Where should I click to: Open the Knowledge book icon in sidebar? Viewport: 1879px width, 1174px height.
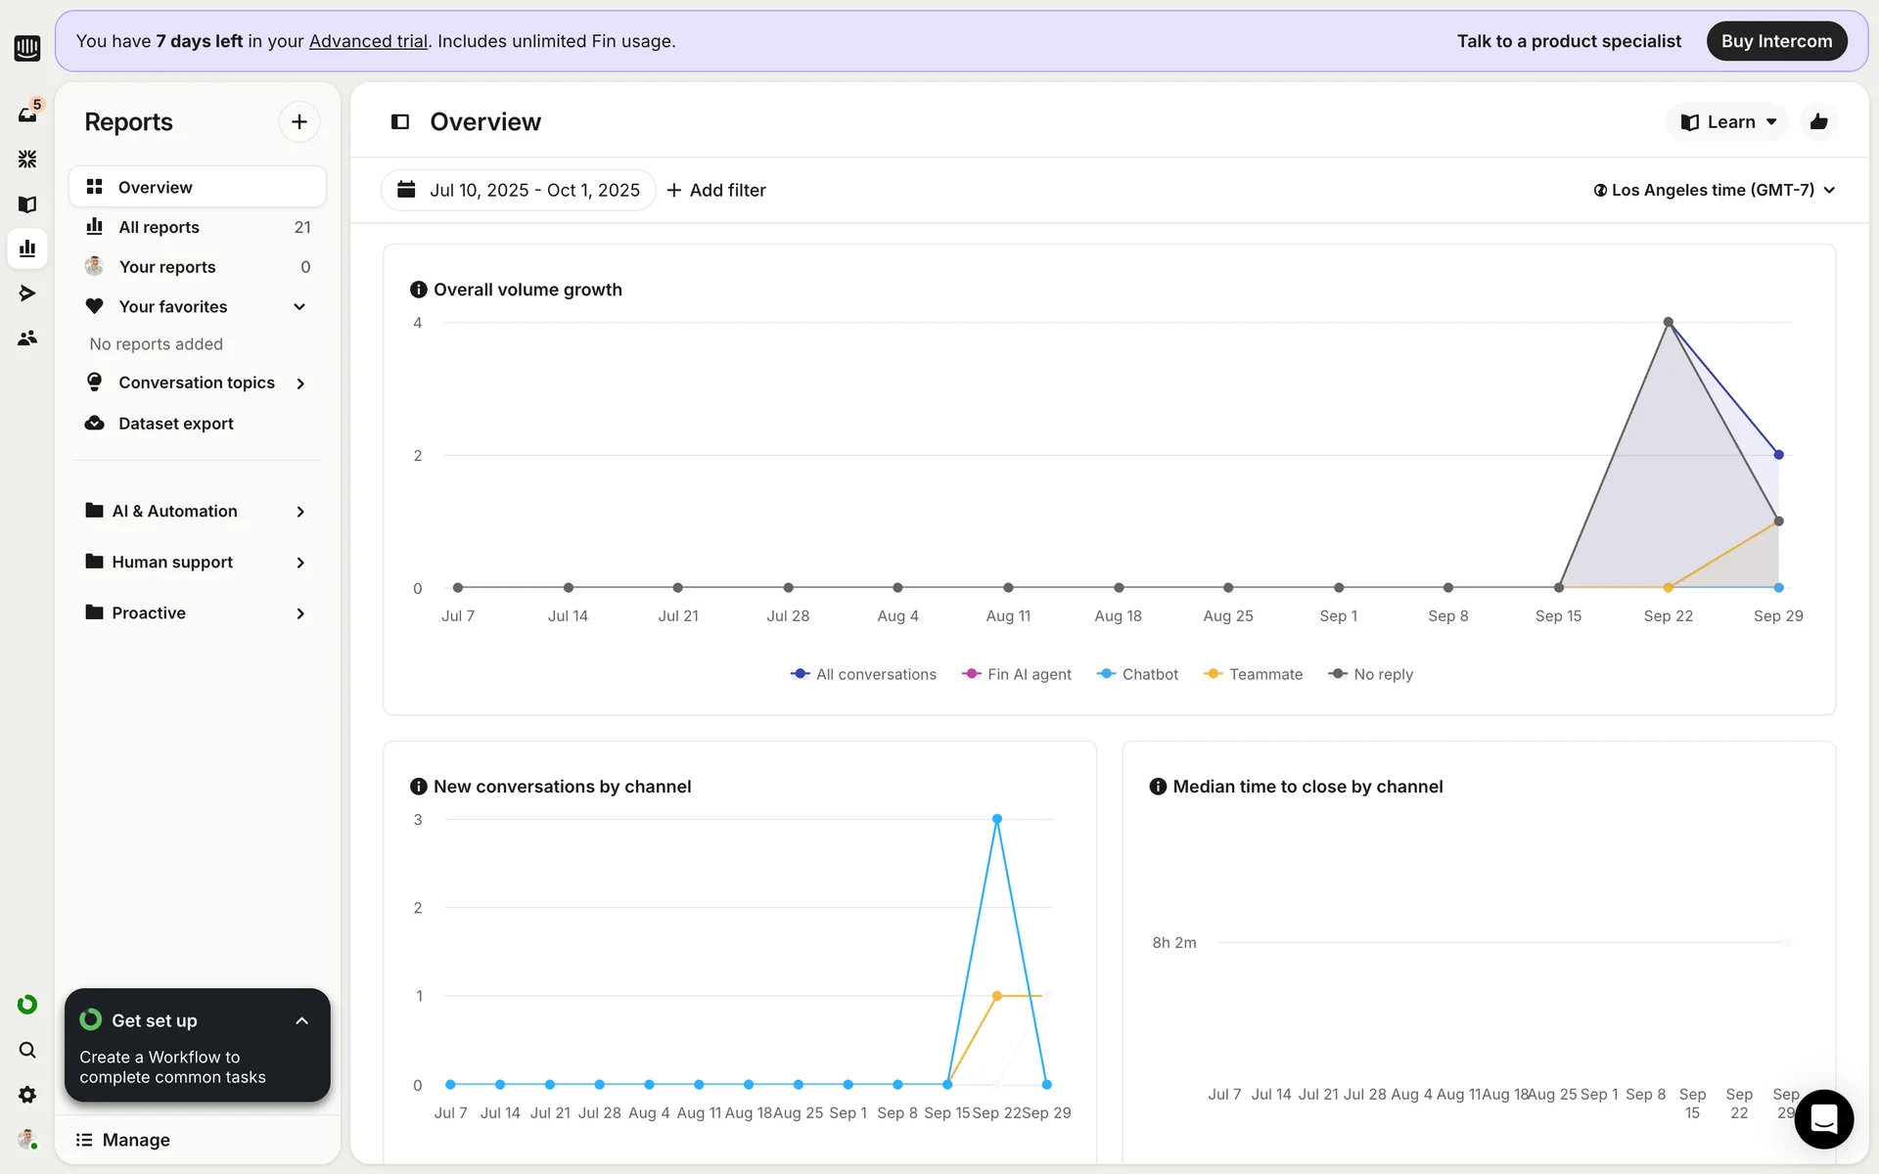pos(27,203)
